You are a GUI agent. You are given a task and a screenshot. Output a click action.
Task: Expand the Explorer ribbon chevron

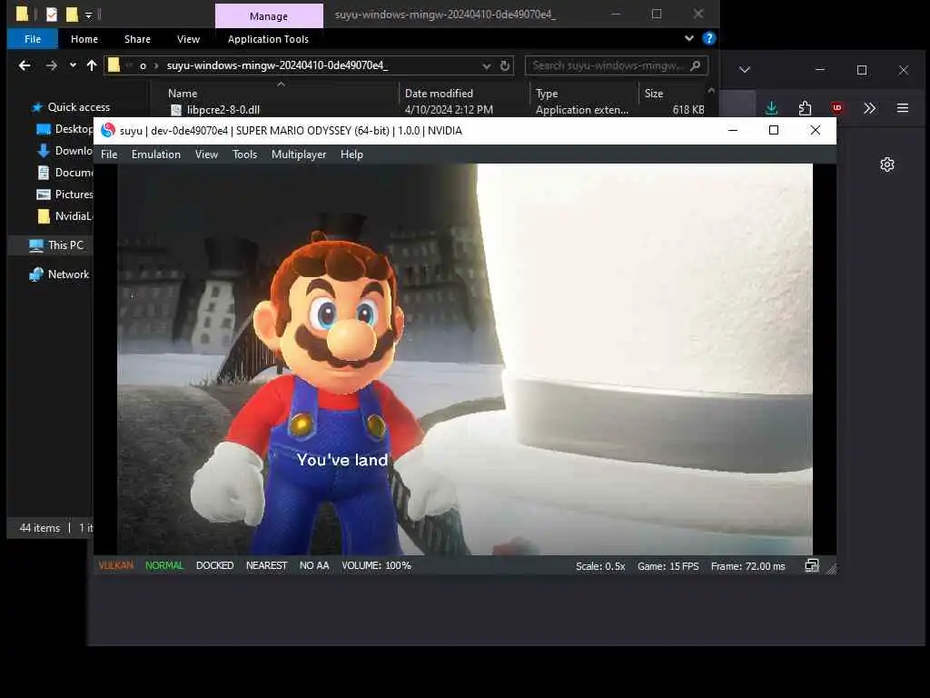[x=689, y=38]
